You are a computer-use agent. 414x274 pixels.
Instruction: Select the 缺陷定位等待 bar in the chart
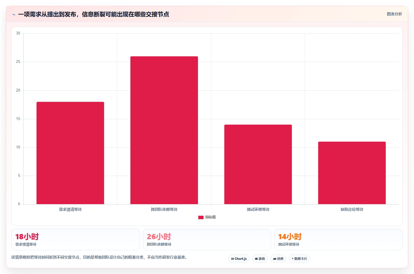352,173
